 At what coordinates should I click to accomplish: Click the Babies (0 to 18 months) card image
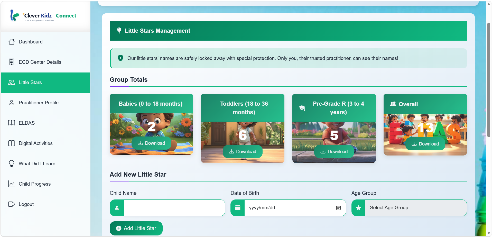click(151, 134)
